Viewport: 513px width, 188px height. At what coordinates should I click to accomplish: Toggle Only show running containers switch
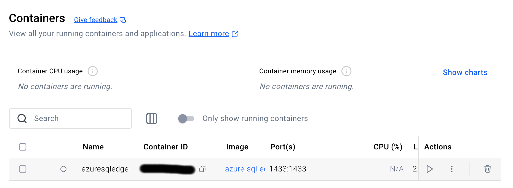click(x=186, y=119)
